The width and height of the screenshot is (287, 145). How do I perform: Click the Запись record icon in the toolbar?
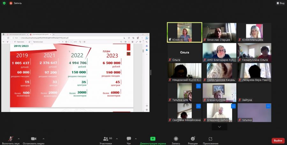tap(176, 139)
